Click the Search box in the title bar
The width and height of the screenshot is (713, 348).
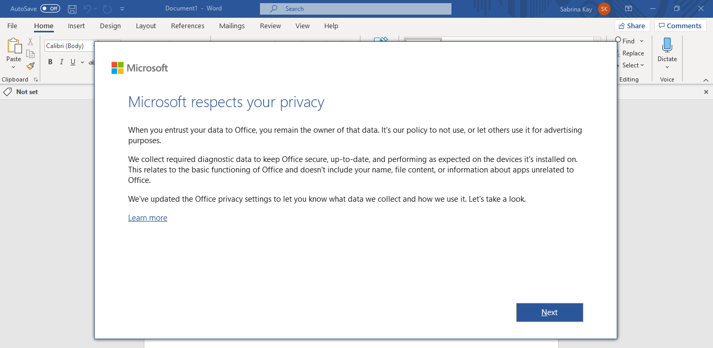(x=356, y=8)
